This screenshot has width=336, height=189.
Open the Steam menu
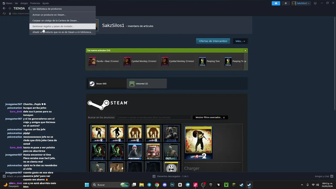(8, 3)
